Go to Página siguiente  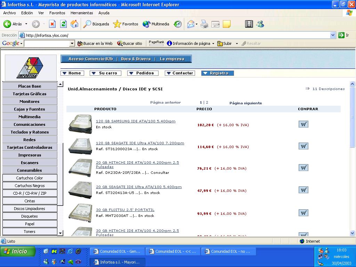246,103
